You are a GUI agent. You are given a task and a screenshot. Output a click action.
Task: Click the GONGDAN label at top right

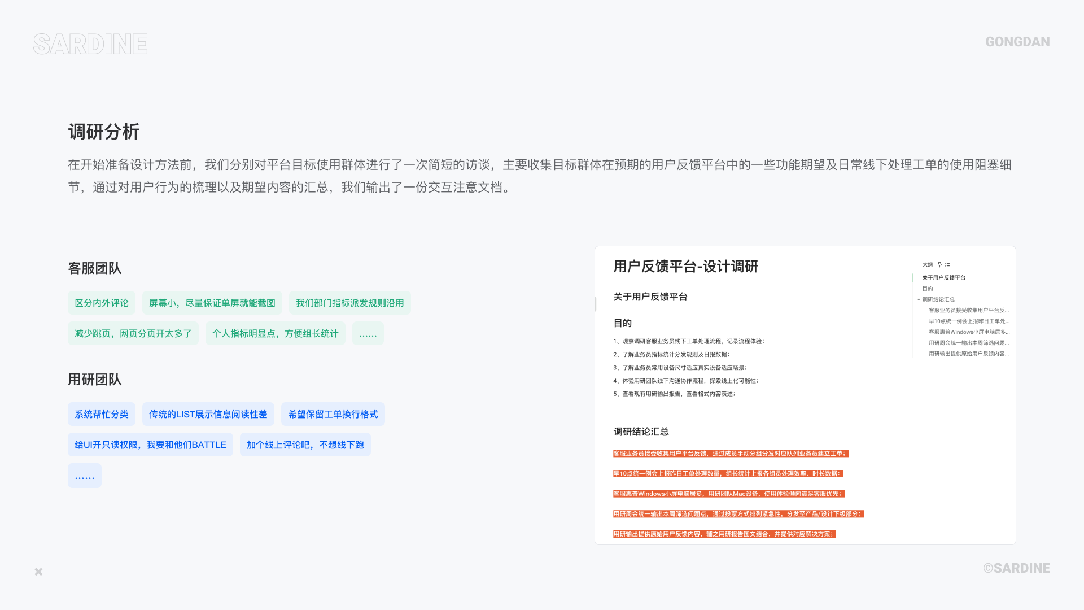1017,42
